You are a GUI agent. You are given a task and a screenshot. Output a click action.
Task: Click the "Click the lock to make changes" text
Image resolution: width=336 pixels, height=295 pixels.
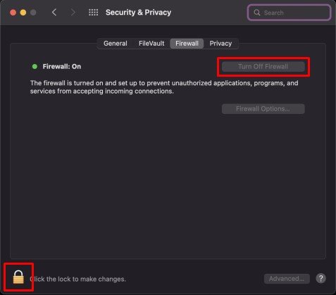(x=77, y=279)
